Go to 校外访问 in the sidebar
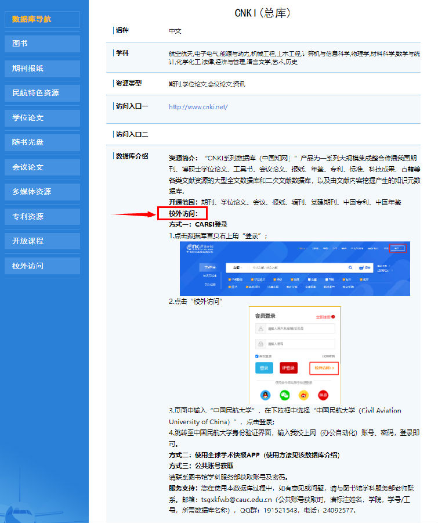The image size is (438, 523). click(42, 266)
